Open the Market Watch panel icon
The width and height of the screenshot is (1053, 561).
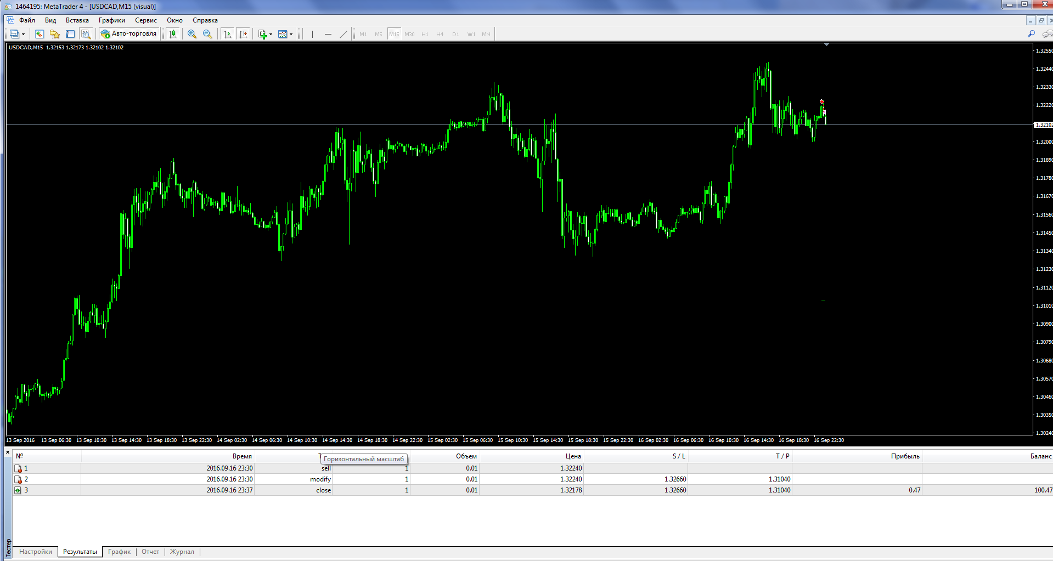tap(39, 34)
